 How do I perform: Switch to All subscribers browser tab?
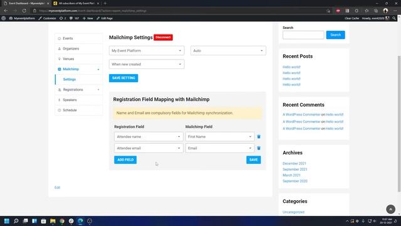pyautogui.click(x=76, y=3)
